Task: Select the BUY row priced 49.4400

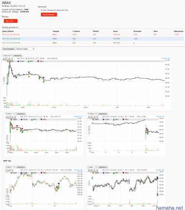Action: tap(93, 39)
